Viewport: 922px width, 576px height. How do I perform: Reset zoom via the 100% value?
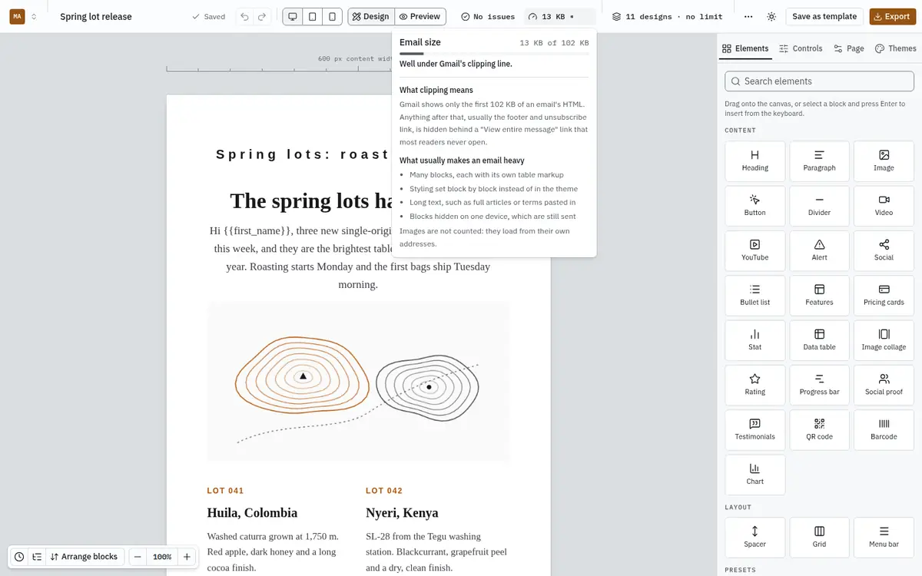(162, 557)
